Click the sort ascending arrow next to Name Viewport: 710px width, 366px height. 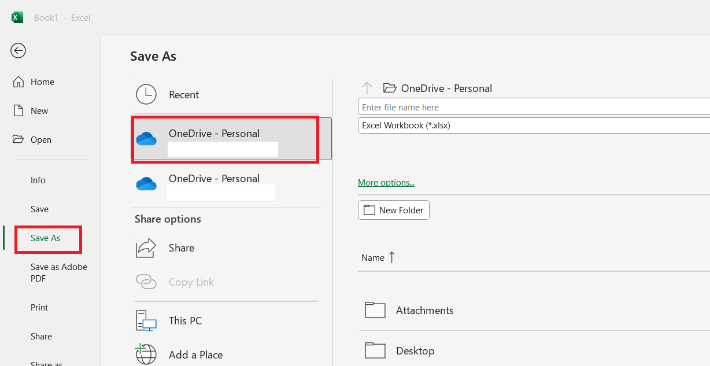(392, 257)
